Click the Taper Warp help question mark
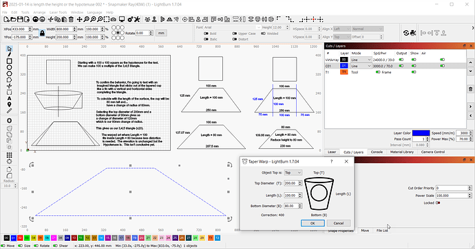Viewport: 475px width, 249px height. point(331,161)
